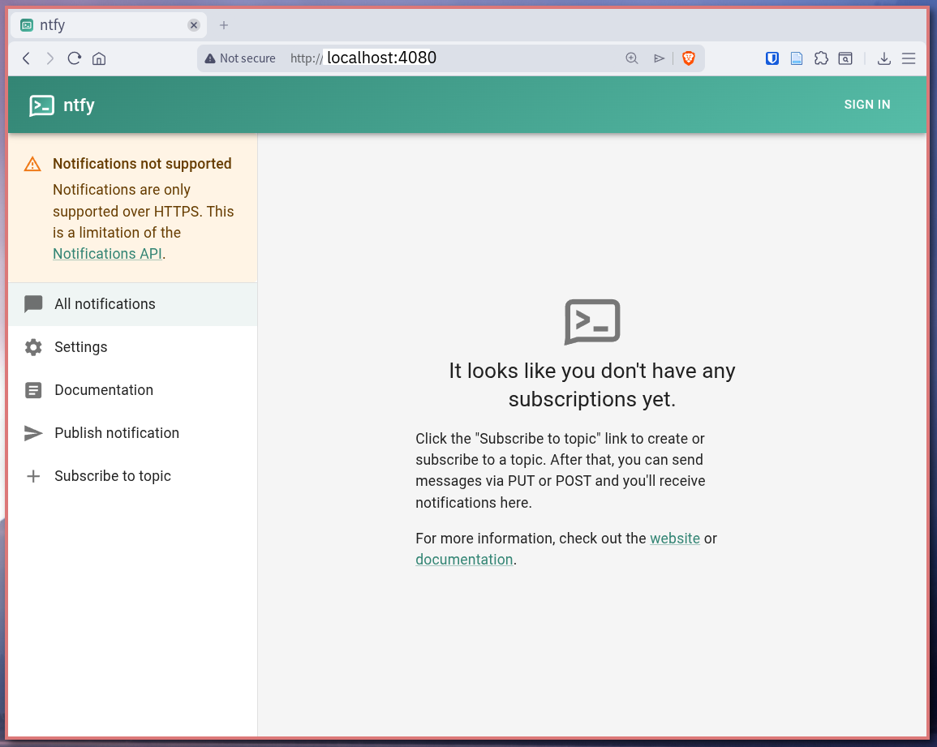Click Subscribe to topic plus icon
Image resolution: width=937 pixels, height=747 pixels.
32,476
